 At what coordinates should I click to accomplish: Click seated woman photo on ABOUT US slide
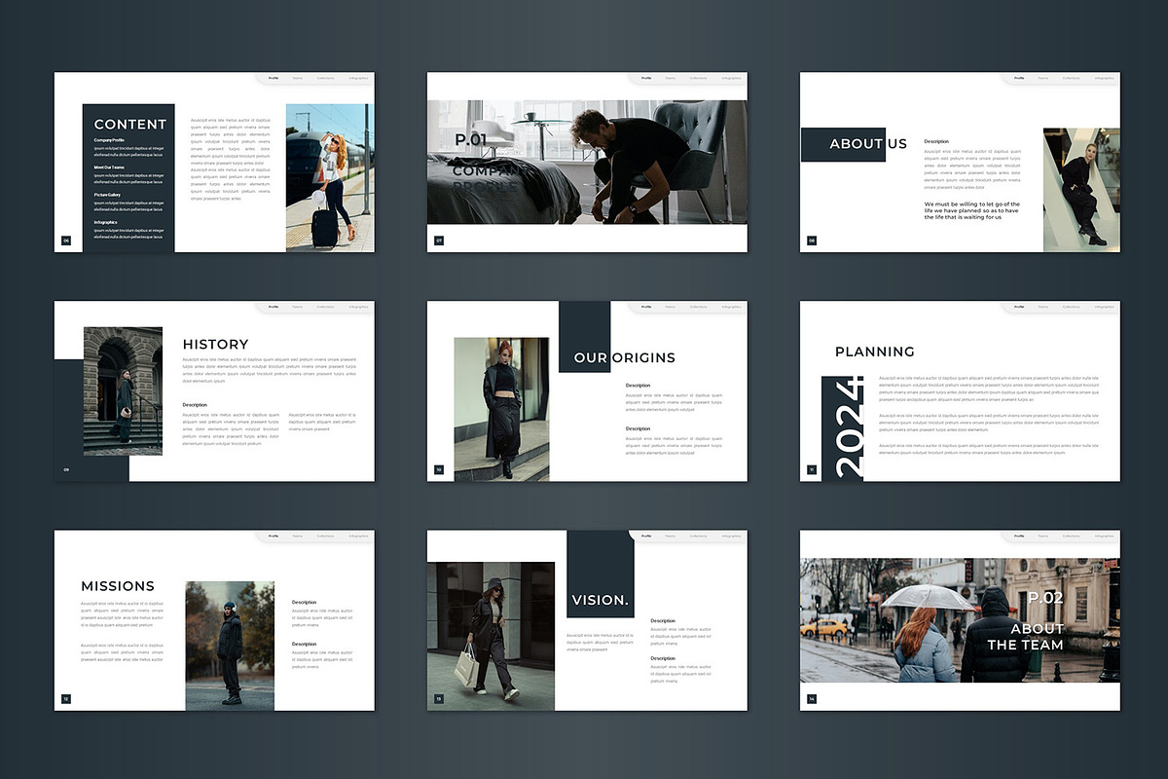(x=1081, y=190)
